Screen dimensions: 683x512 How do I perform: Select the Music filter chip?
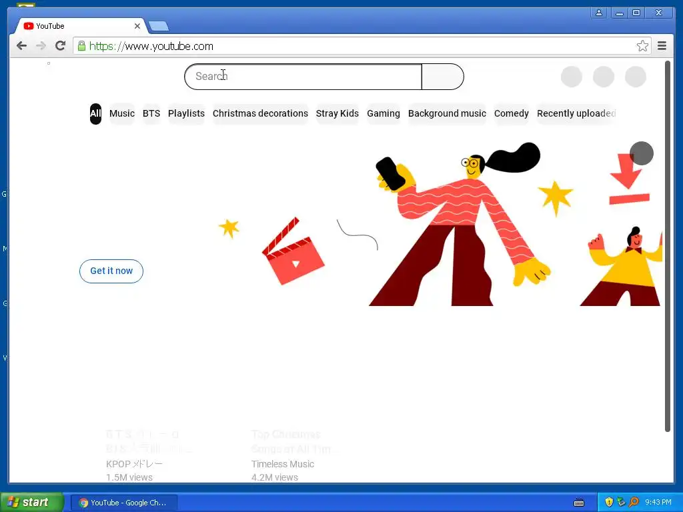tap(122, 113)
